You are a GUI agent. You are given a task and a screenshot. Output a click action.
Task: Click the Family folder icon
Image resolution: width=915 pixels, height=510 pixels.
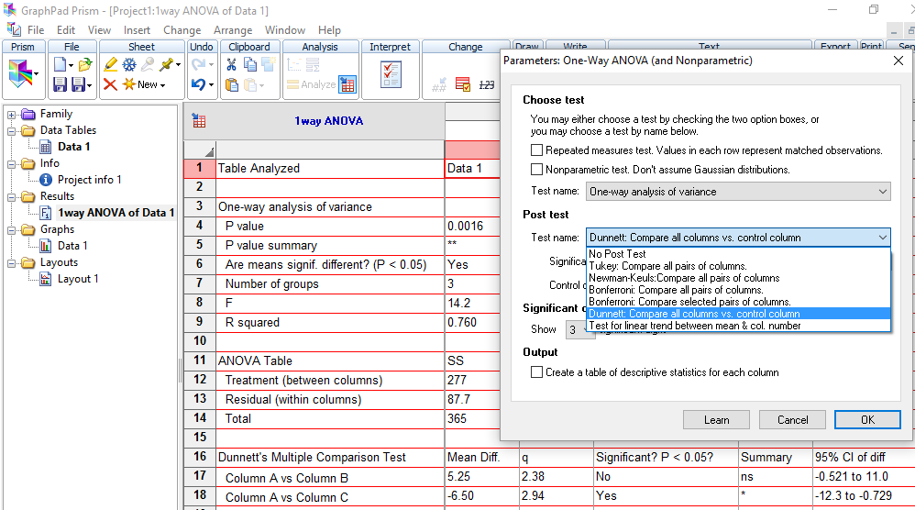[x=28, y=114]
